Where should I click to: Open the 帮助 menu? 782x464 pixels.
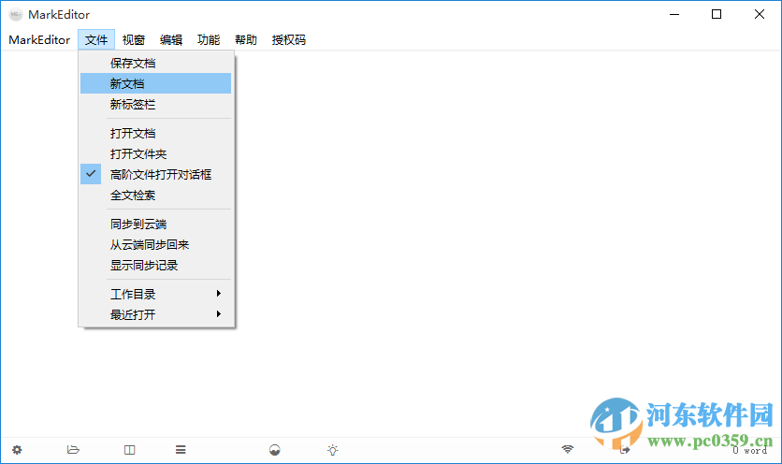[246, 40]
